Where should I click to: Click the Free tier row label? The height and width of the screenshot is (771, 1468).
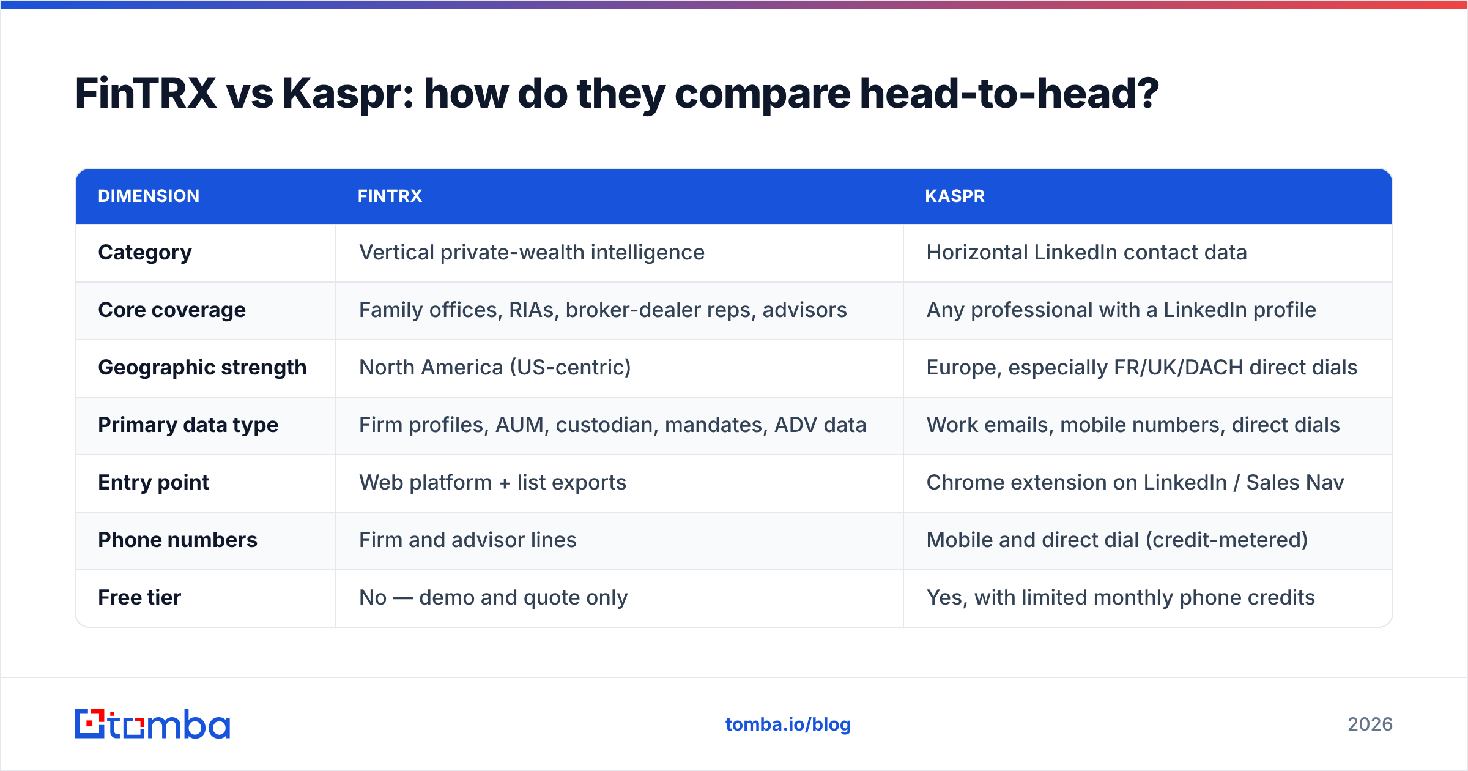(x=139, y=598)
